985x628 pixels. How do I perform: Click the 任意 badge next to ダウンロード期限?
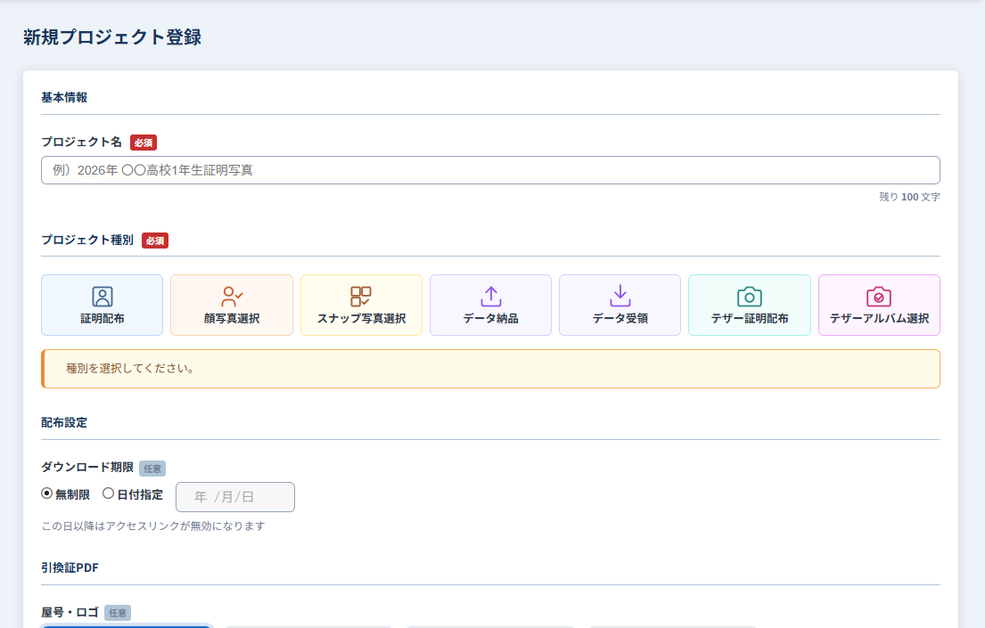coord(152,469)
